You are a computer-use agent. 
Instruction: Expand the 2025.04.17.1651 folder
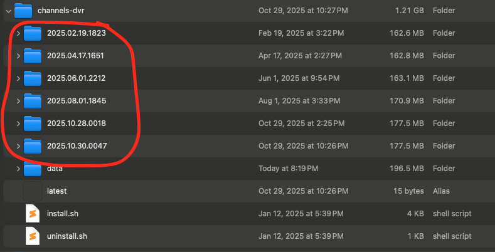pos(18,56)
